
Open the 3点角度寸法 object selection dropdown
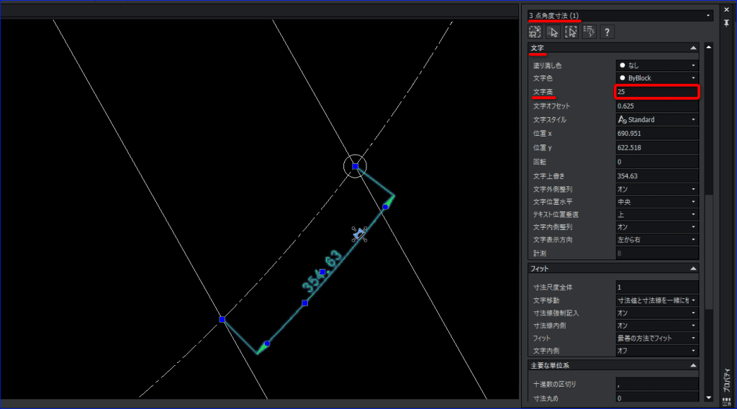tap(620, 16)
